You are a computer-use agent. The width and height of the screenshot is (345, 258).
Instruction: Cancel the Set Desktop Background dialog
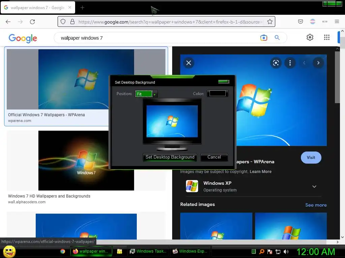(x=214, y=157)
